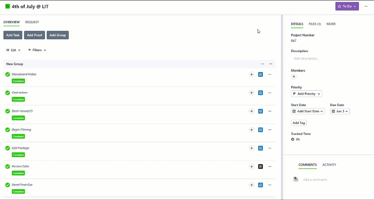
Task: Switch to the REQUEST tab
Action: click(x=32, y=22)
